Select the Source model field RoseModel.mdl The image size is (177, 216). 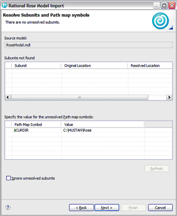tap(89, 45)
